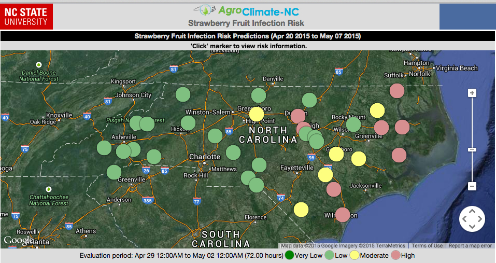Screen dimensions: 496x263
Task: Click the map zoom in plus button
Action: (472, 93)
